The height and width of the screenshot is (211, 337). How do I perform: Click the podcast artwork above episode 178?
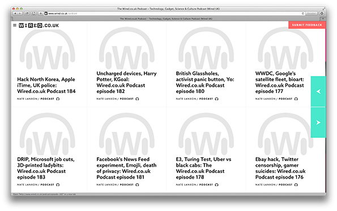206,134
